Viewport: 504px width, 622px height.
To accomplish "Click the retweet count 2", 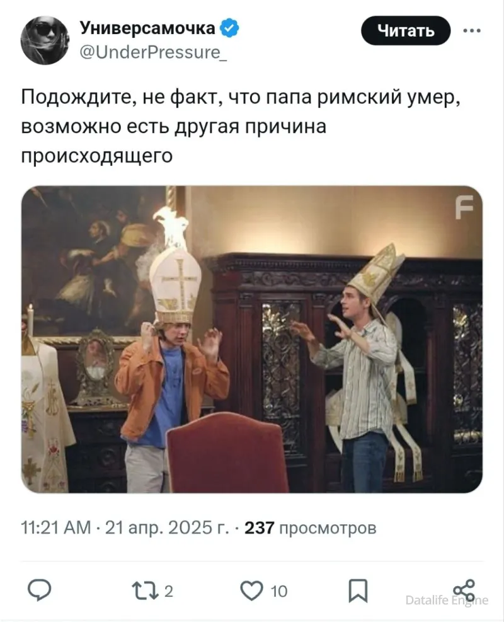I will point(169,592).
